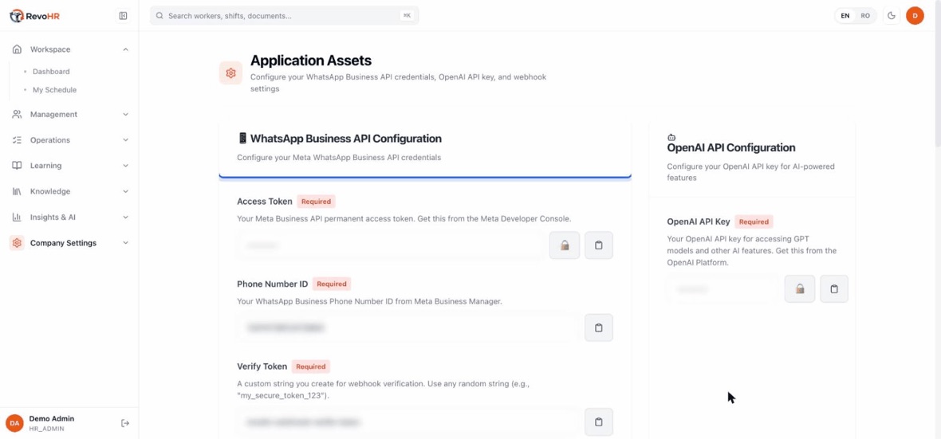Collapse the sidebar using the panel icon
The image size is (941, 439).
click(x=123, y=16)
